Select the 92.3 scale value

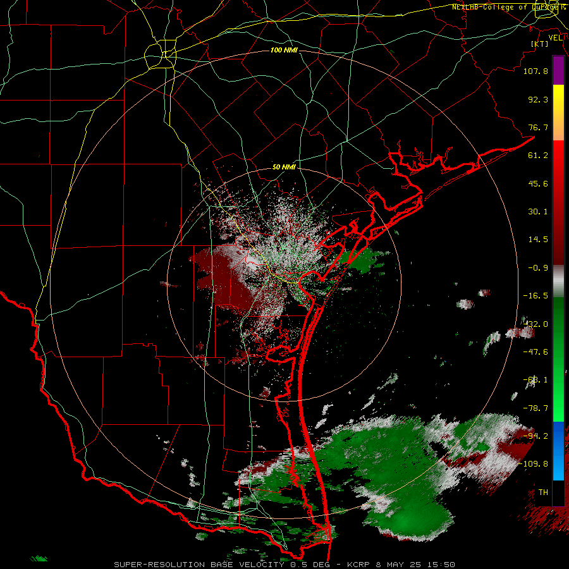[538, 99]
